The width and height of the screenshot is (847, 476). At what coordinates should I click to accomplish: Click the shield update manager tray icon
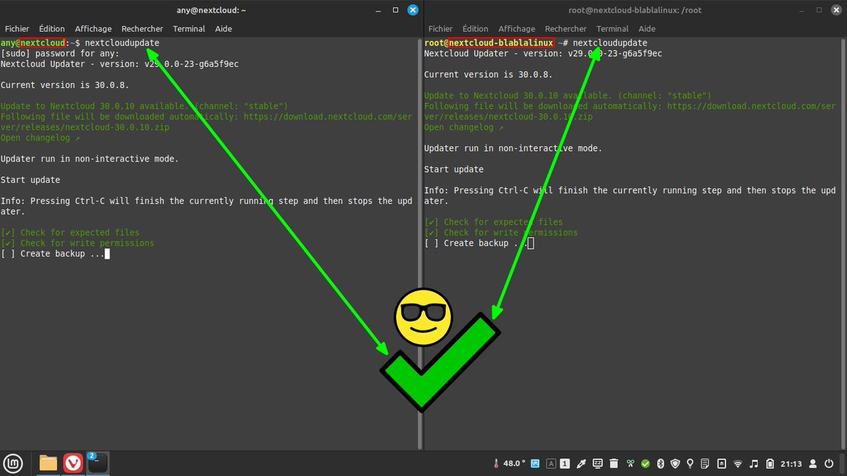pos(675,464)
